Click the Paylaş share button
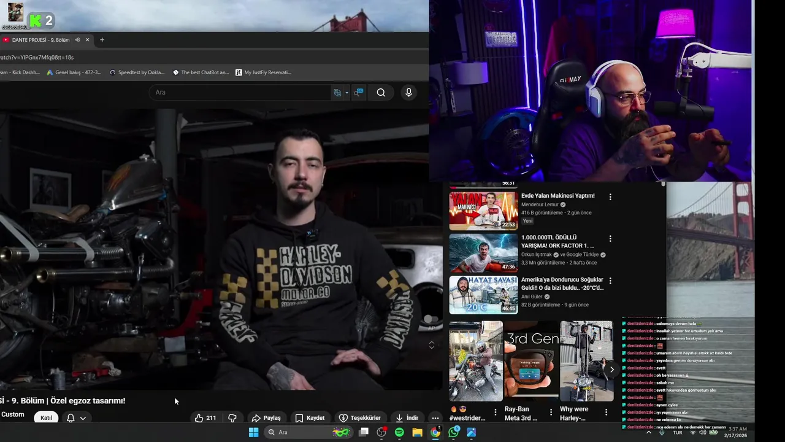Viewport: 785px width, 442px height. point(266,418)
